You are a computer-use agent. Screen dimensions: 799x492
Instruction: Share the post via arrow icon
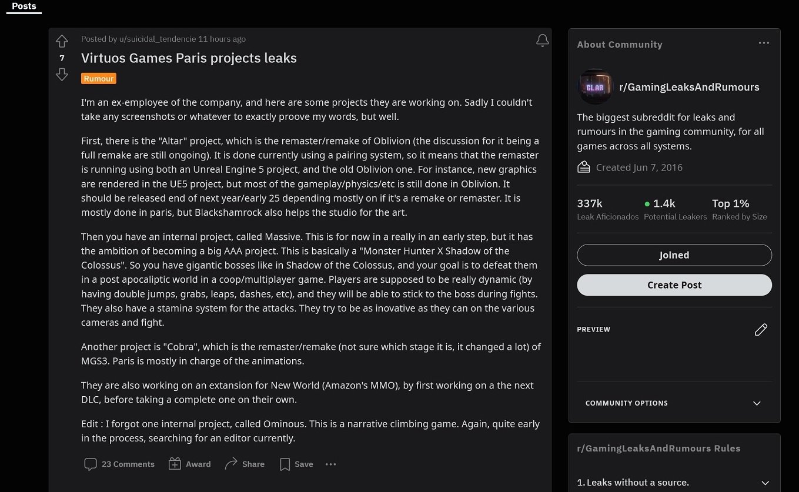(x=231, y=464)
